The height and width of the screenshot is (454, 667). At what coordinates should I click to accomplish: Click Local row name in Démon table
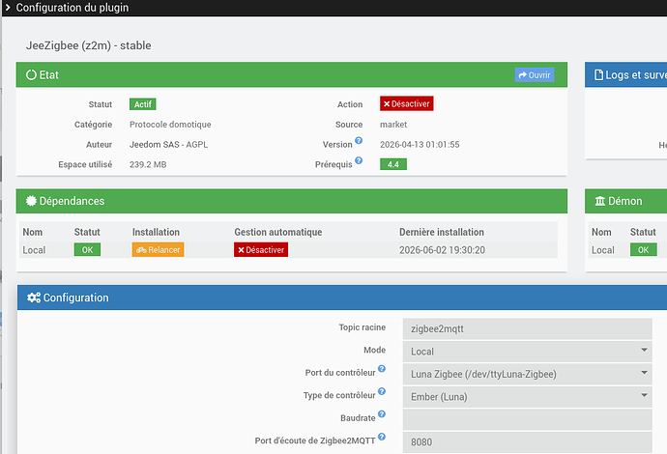[x=603, y=250]
